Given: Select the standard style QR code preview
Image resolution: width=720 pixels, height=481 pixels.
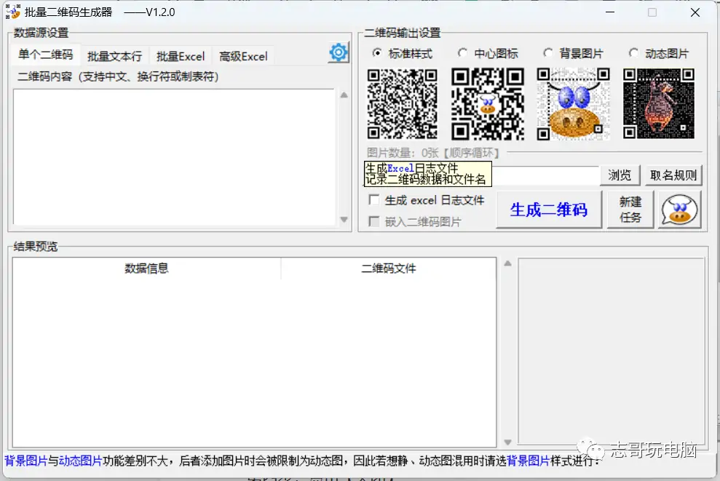Looking at the screenshot, I should point(402,104).
